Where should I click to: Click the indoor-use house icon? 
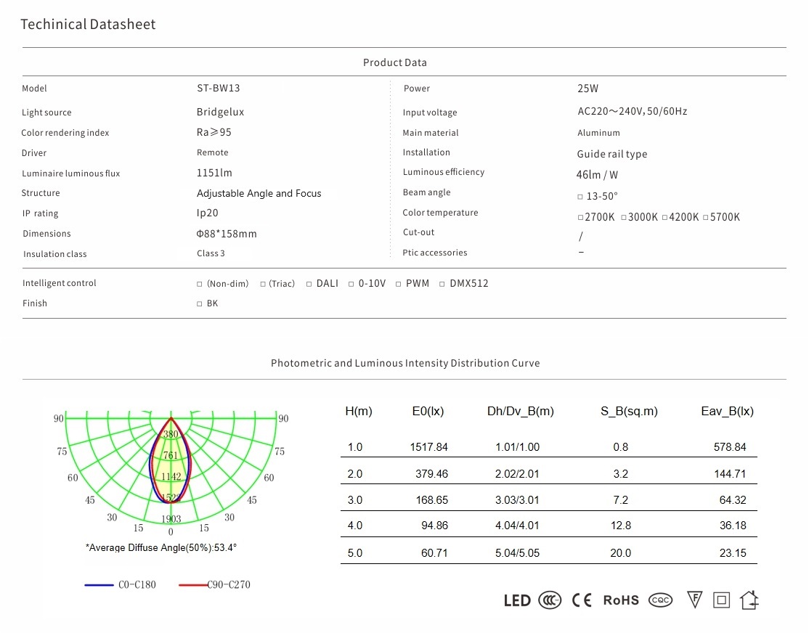749,600
